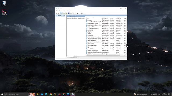
Task: Click the Refresh toolbar icon
Action: click(64, 13)
